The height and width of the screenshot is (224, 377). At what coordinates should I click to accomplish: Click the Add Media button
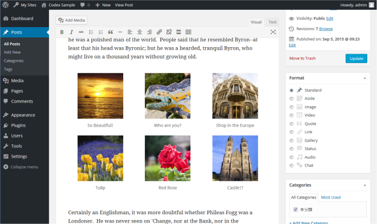click(x=71, y=20)
